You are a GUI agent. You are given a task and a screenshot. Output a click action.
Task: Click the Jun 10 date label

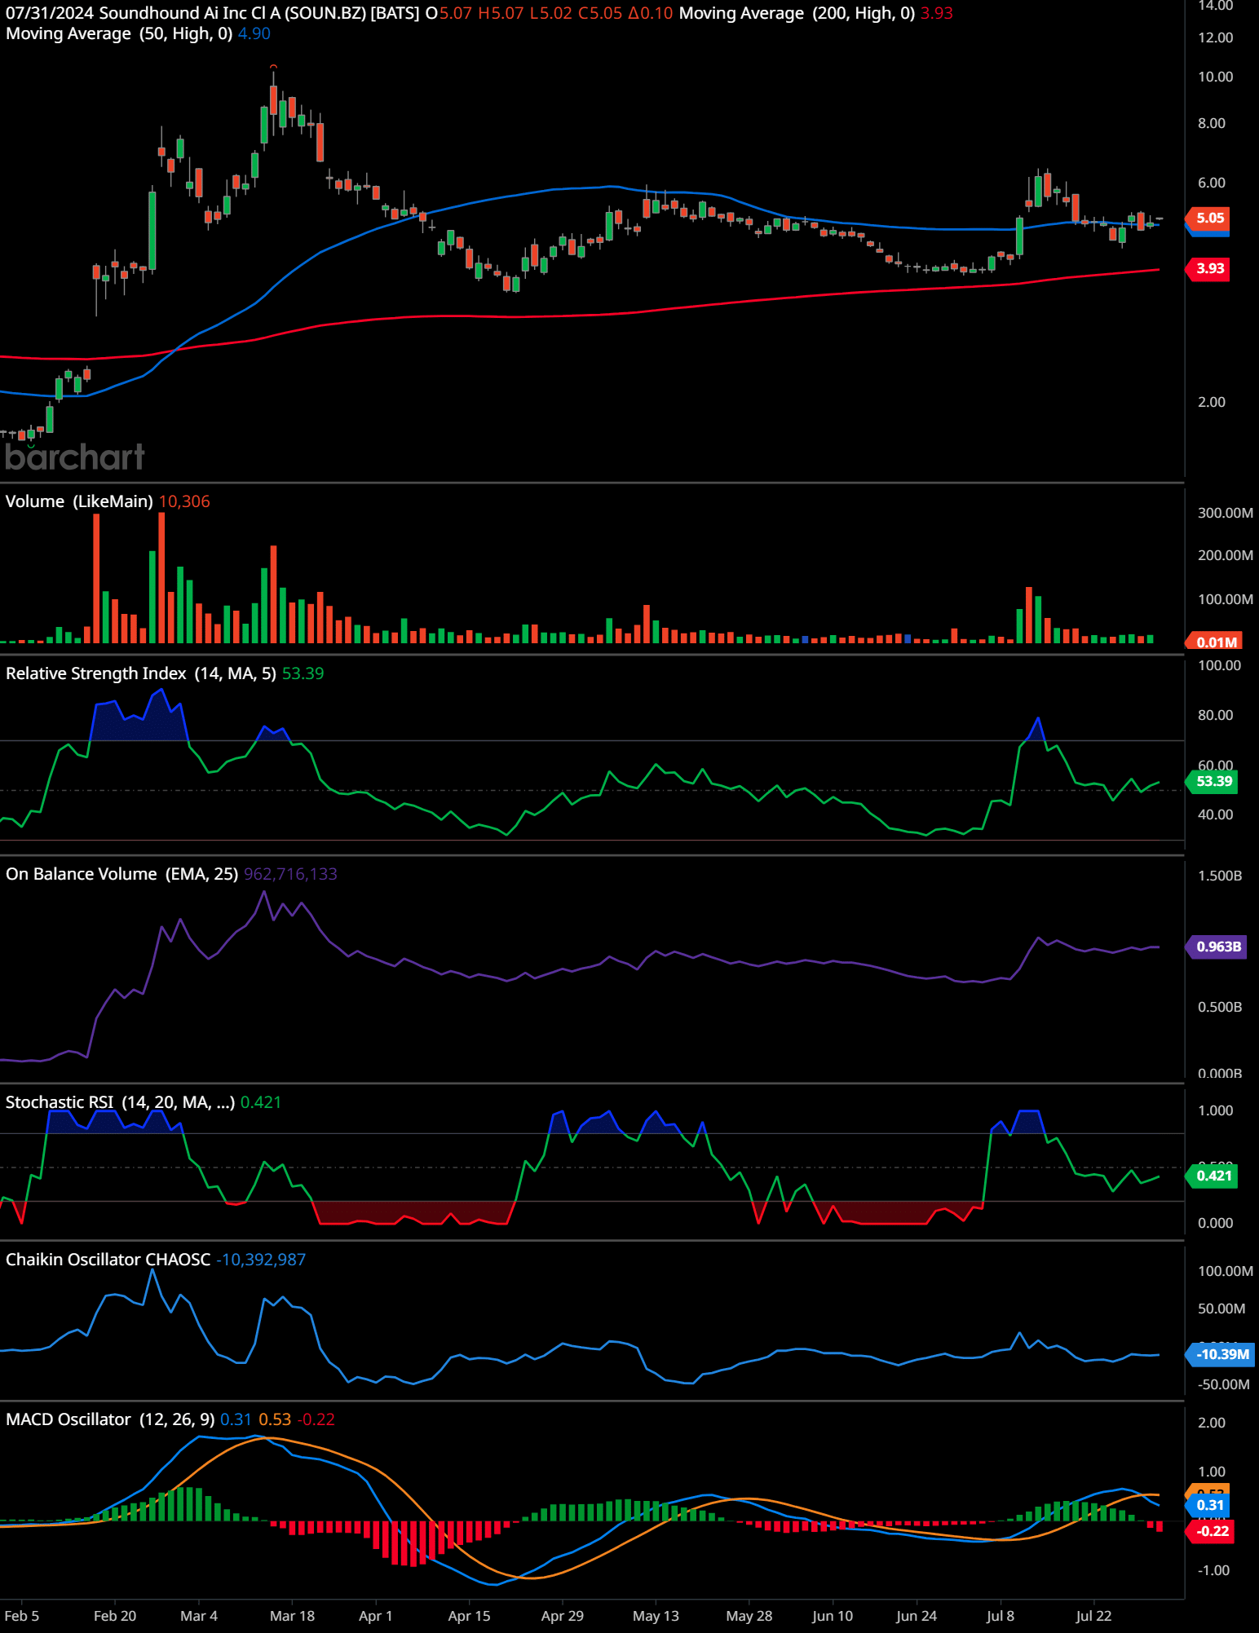pos(833,1616)
